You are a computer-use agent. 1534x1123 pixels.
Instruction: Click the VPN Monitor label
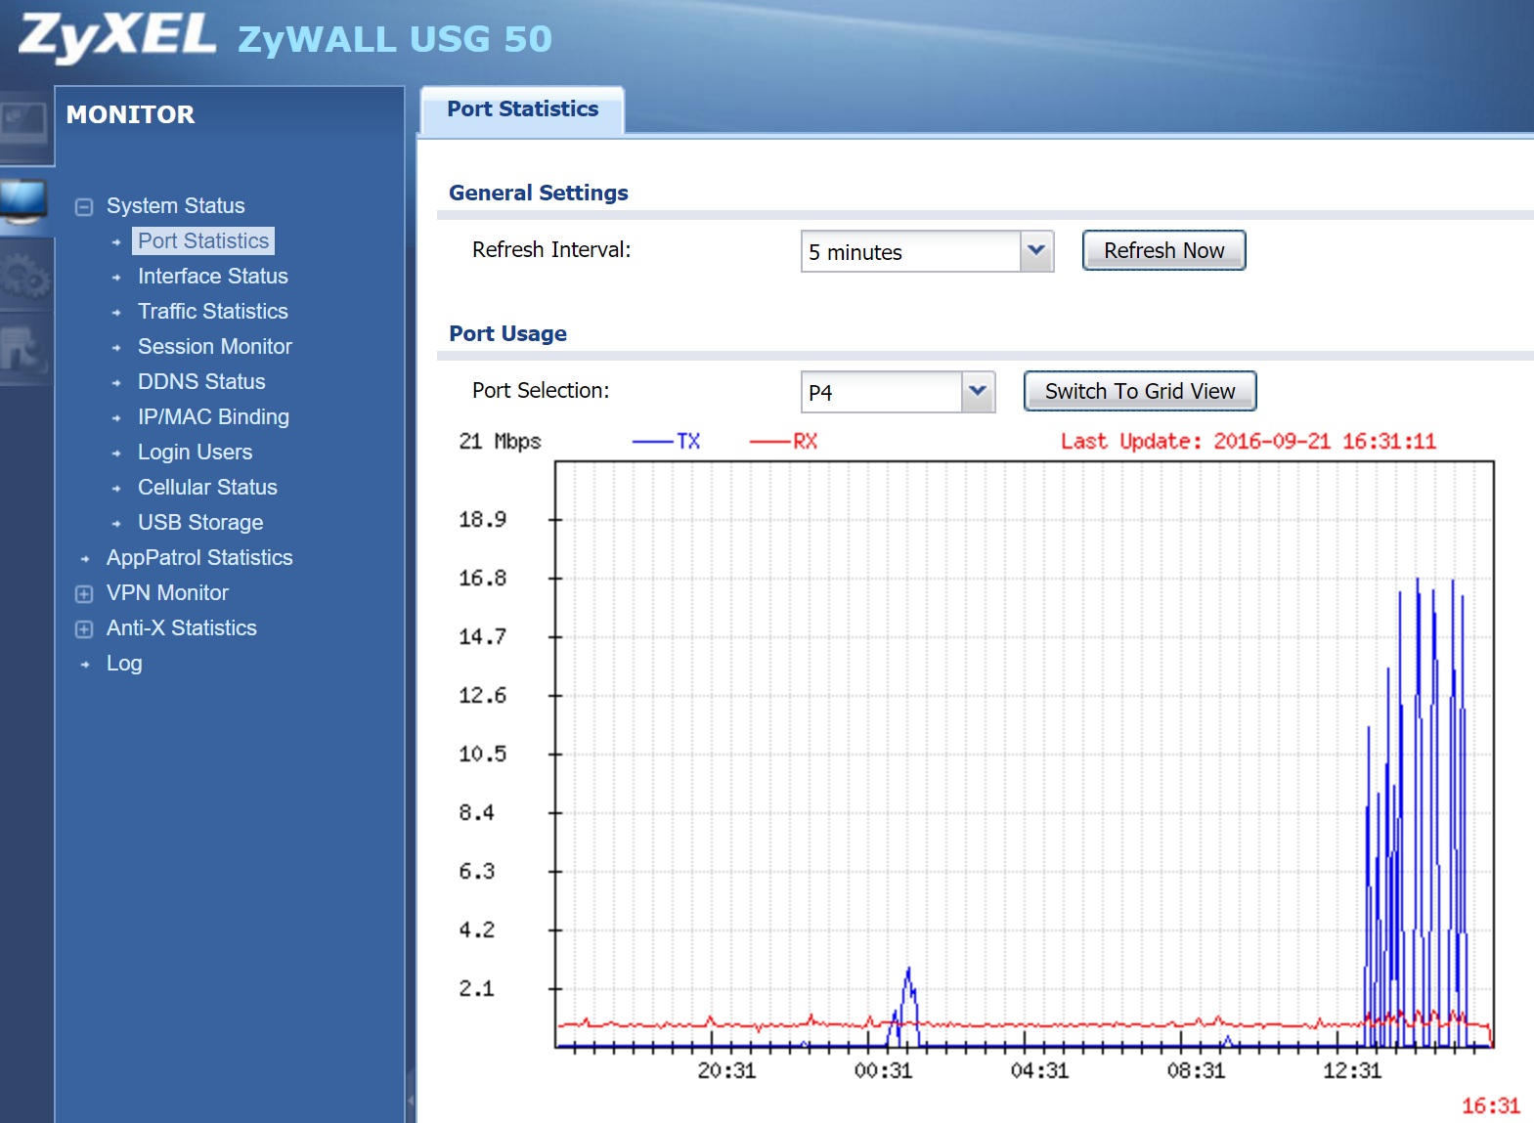coord(167,592)
